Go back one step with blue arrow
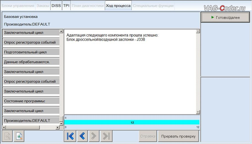252x144 pixels. (82, 136)
